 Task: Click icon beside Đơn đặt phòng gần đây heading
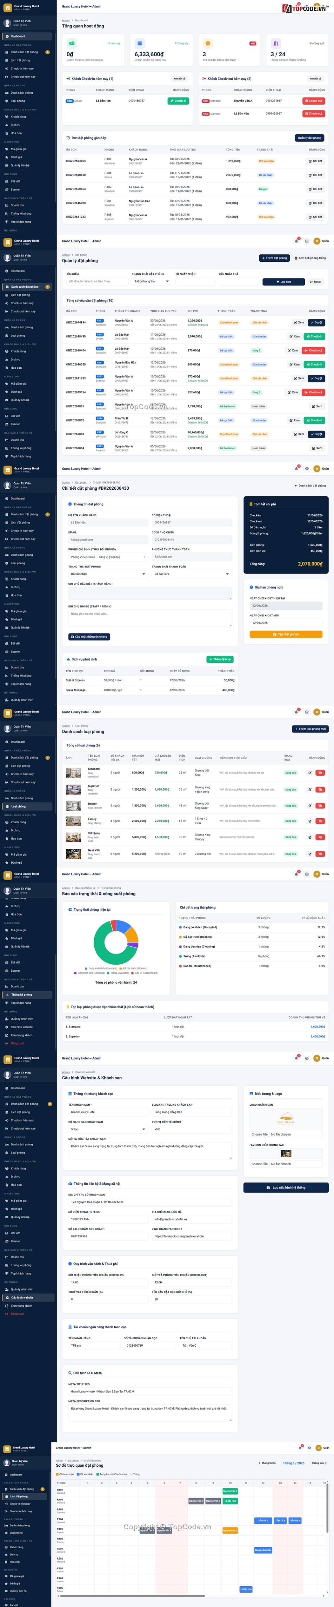[x=68, y=138]
